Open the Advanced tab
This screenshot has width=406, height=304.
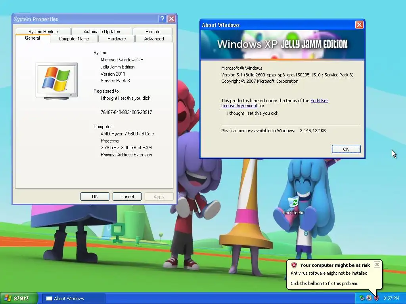[154, 39]
